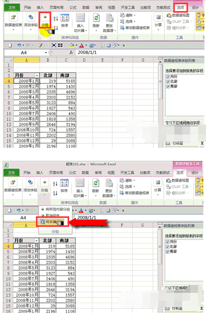206x315 pixels.
Task: Click vertical scrollbar in upper screenshot sheet
Action: click(161, 81)
